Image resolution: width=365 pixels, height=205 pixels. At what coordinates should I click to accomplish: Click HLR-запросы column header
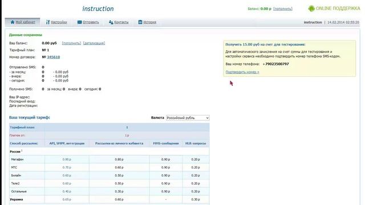point(196,143)
